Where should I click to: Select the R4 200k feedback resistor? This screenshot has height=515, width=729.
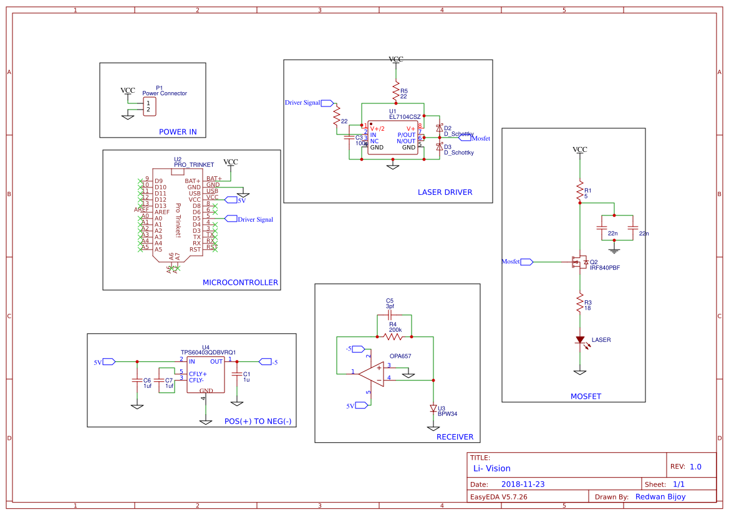point(392,336)
